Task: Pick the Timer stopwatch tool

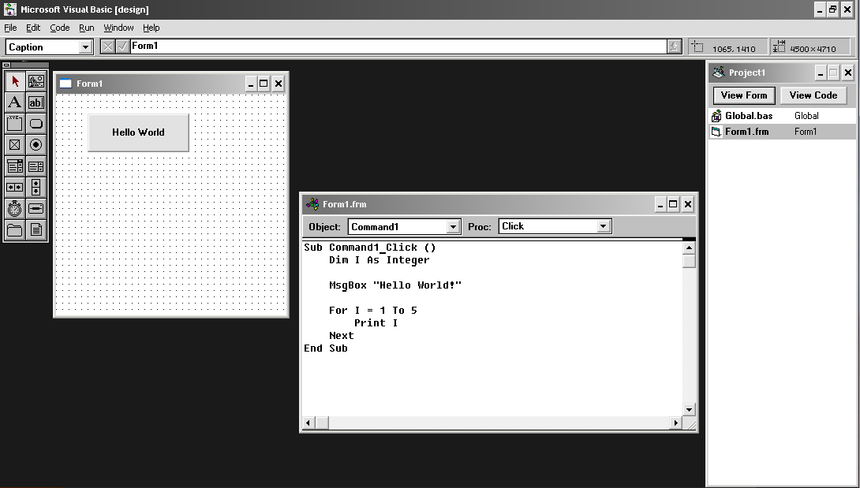Action: point(15,209)
